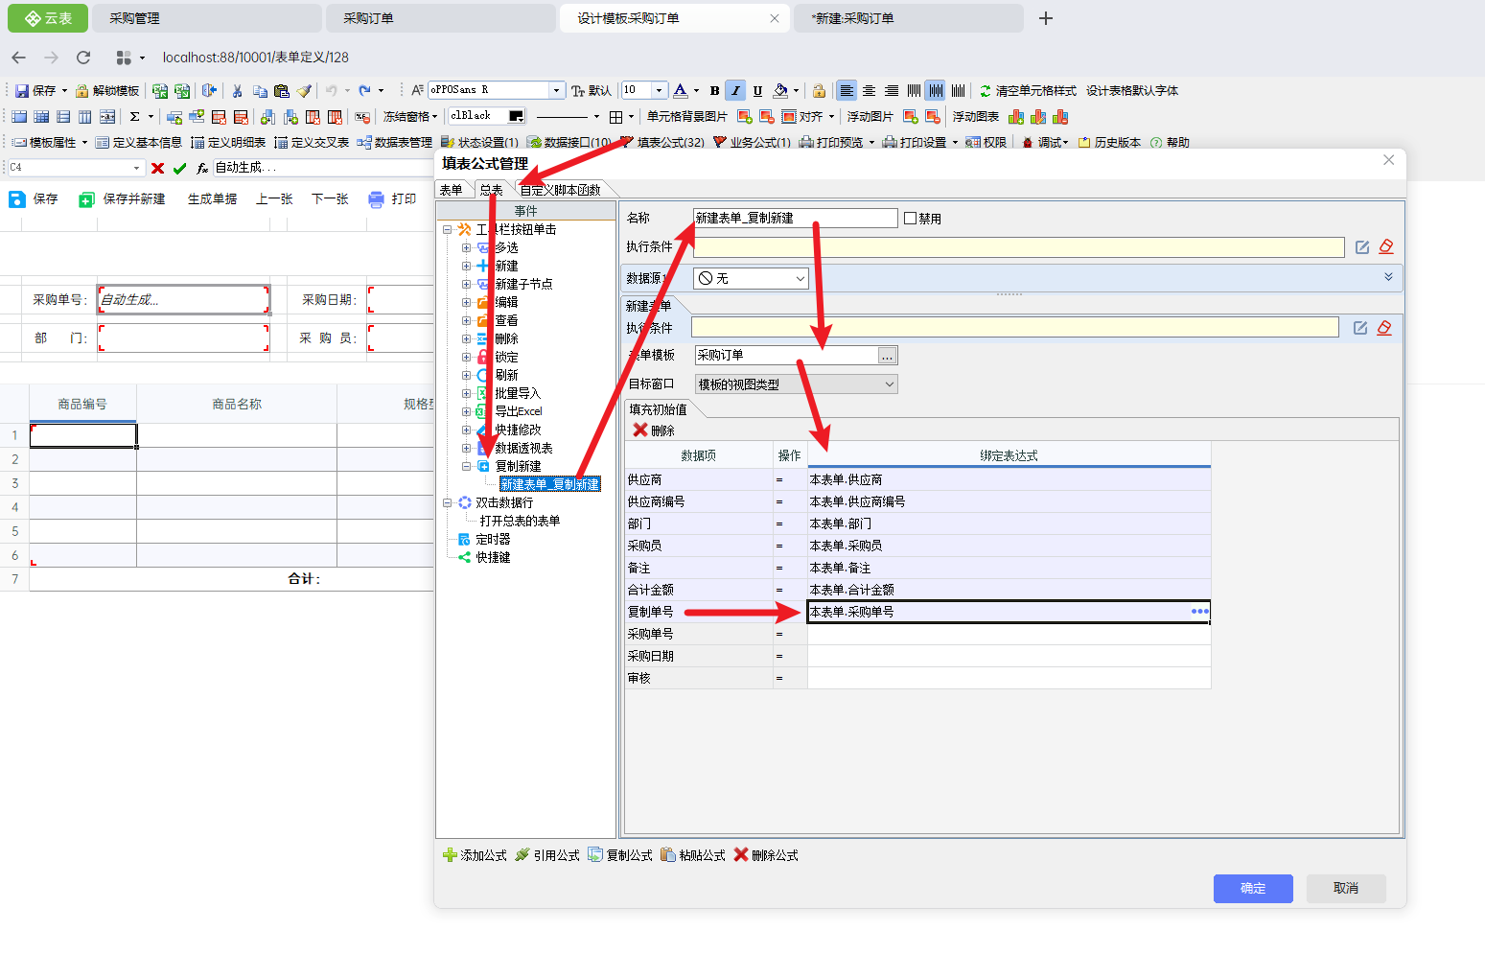This screenshot has height=954, width=1485.
Task: Click the underline formatting icon
Action: click(757, 91)
